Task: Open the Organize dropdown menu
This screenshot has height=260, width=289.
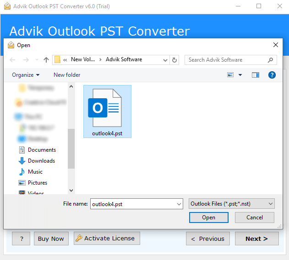Action: (x=26, y=75)
